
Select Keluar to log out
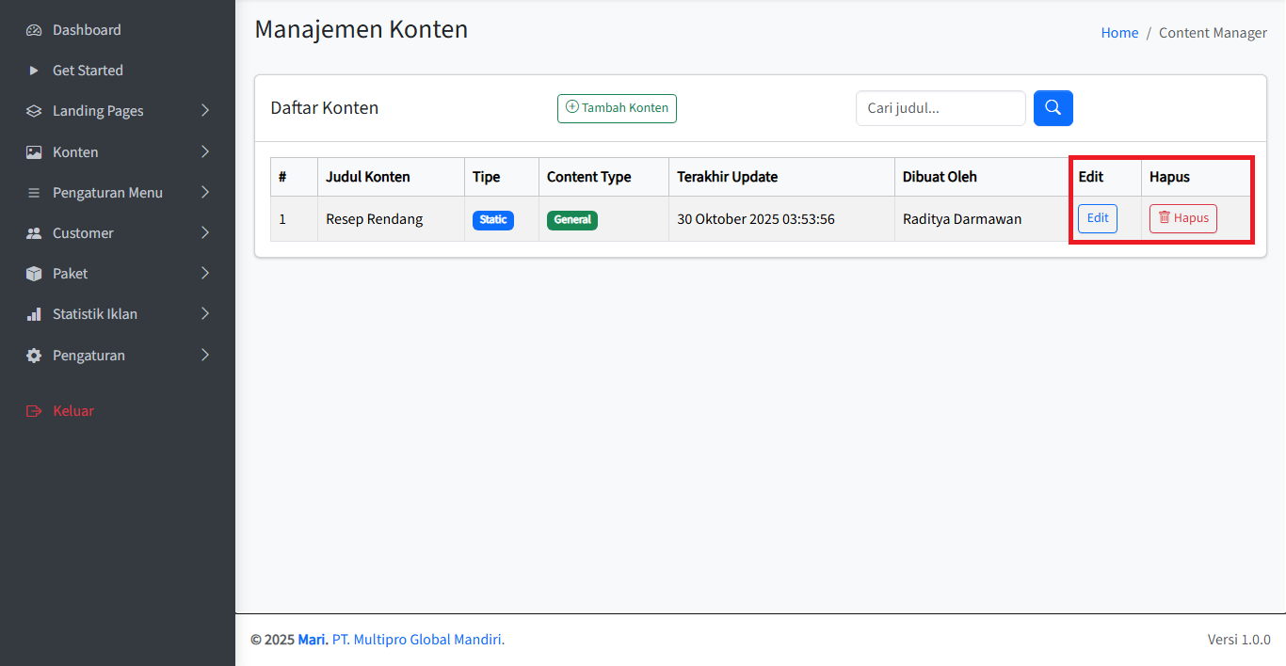[72, 411]
